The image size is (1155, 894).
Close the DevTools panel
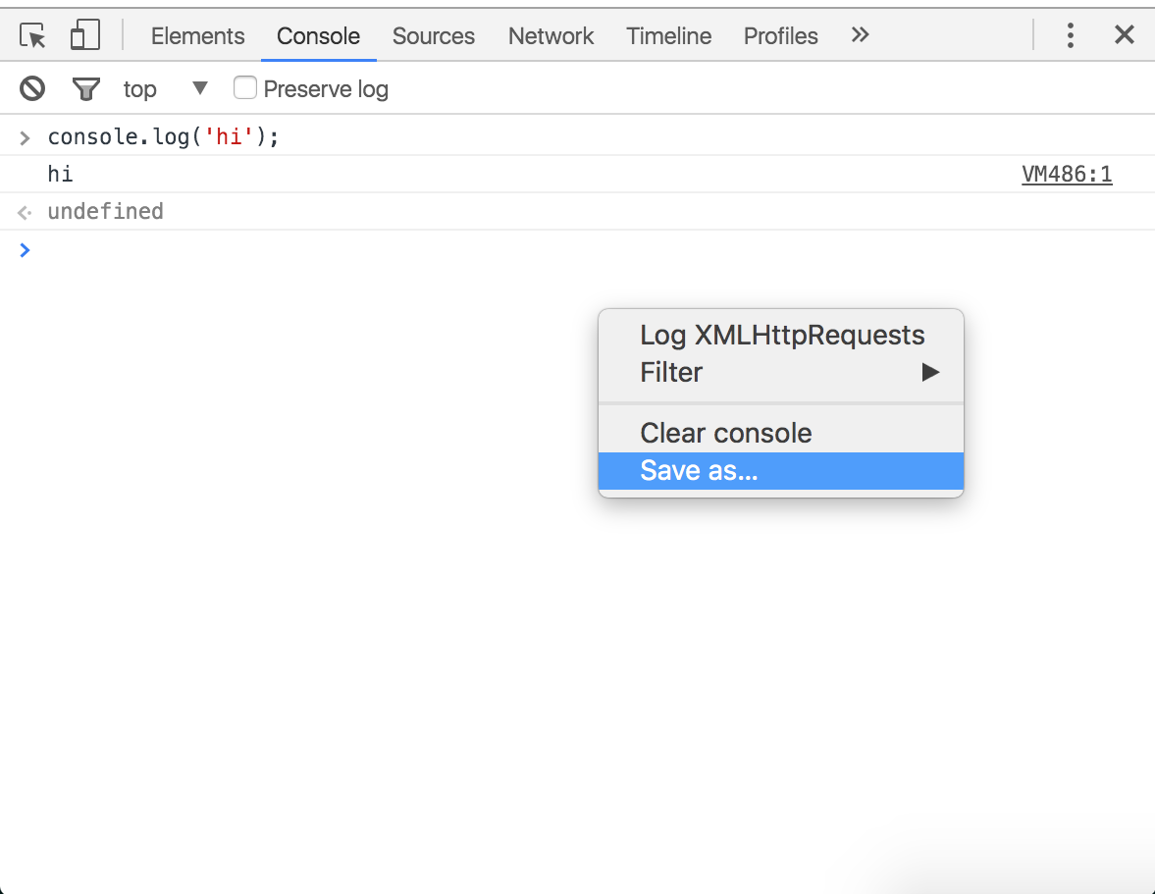click(1125, 35)
